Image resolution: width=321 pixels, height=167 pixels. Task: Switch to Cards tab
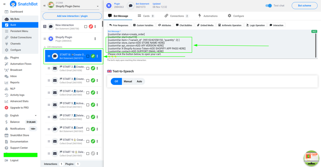click(146, 16)
